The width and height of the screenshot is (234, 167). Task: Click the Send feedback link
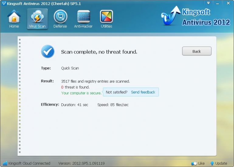(143, 92)
